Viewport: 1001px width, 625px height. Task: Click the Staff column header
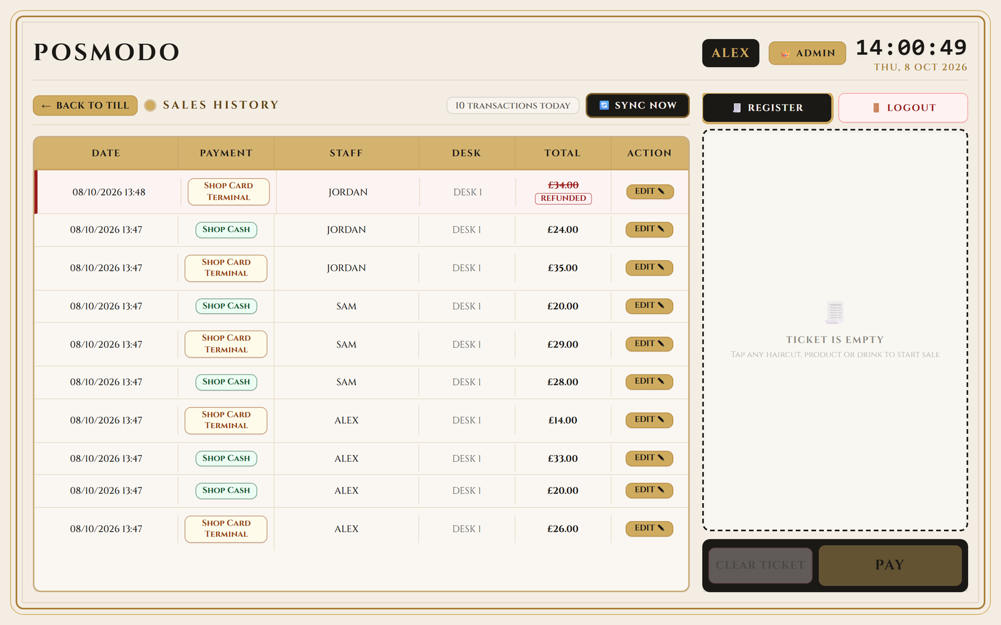[346, 153]
